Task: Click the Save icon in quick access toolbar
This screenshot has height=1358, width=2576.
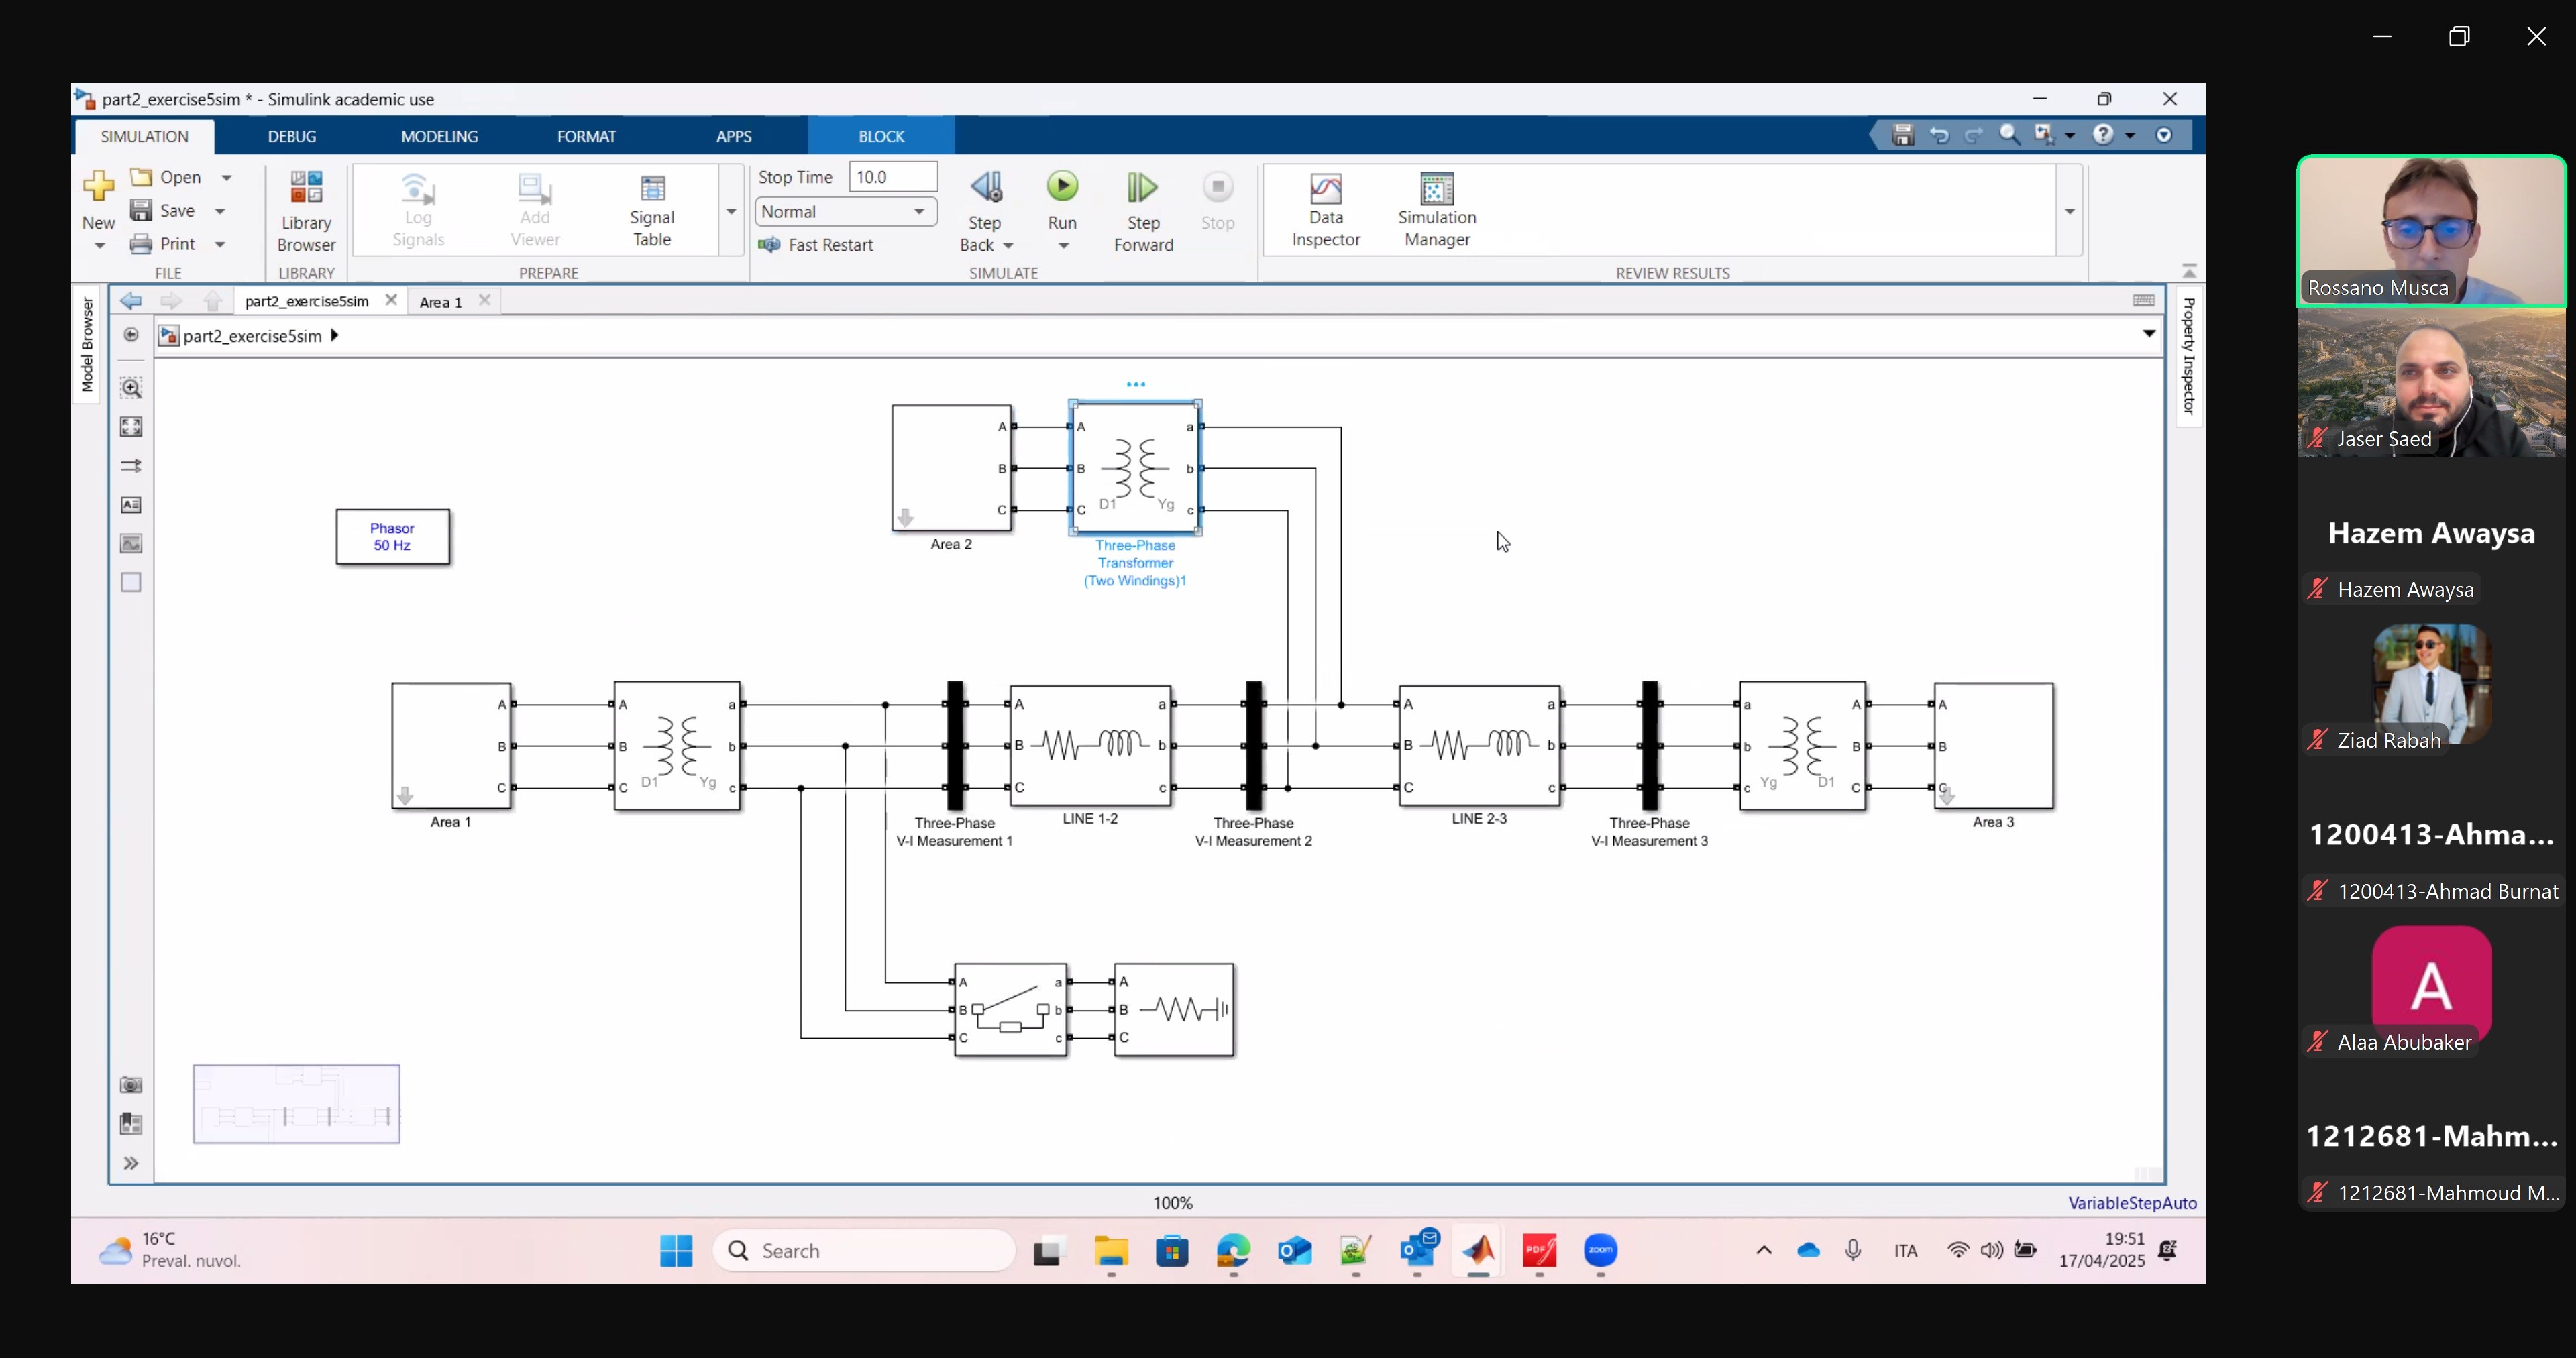Action: click(x=1903, y=135)
